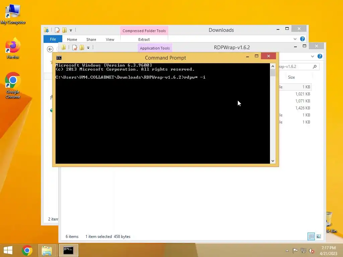The height and width of the screenshot is (257, 343).
Task: Sort by Size column header
Action: pos(291,77)
